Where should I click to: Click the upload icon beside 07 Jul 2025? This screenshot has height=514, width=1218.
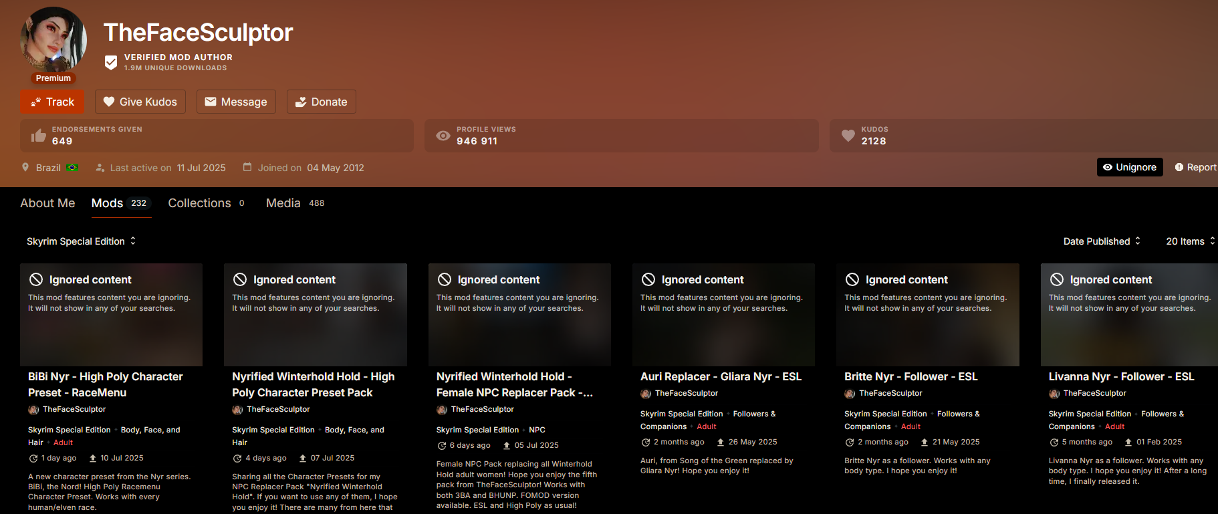click(x=303, y=459)
